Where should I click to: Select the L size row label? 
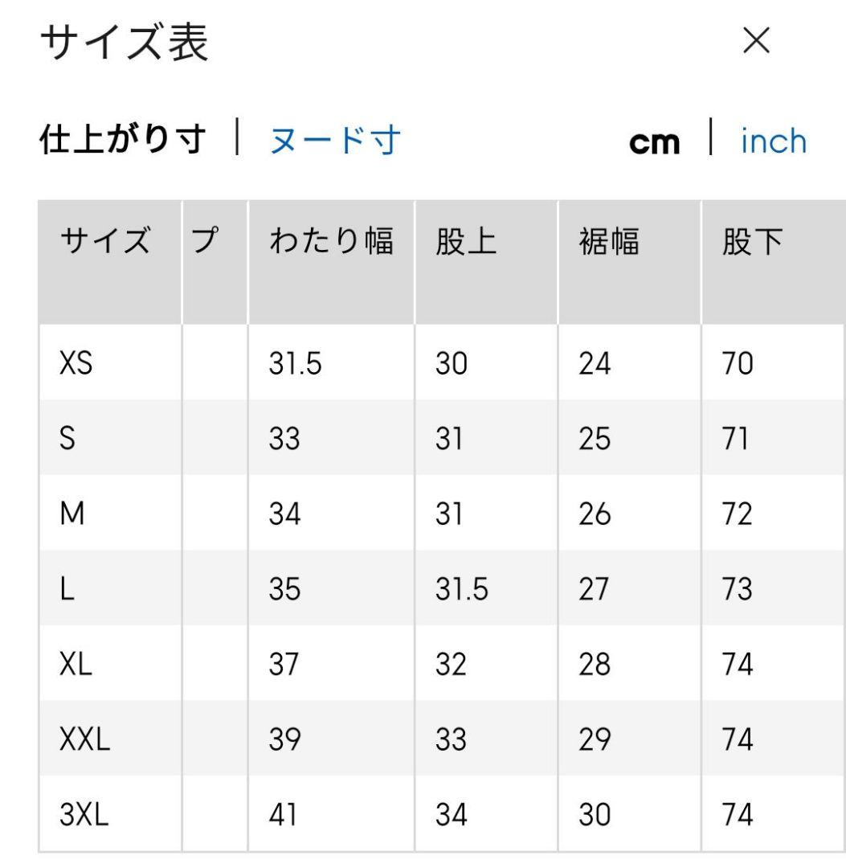[x=67, y=590]
